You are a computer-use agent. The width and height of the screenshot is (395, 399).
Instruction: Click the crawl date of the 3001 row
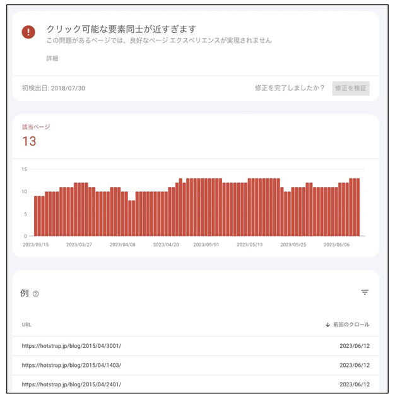355,346
